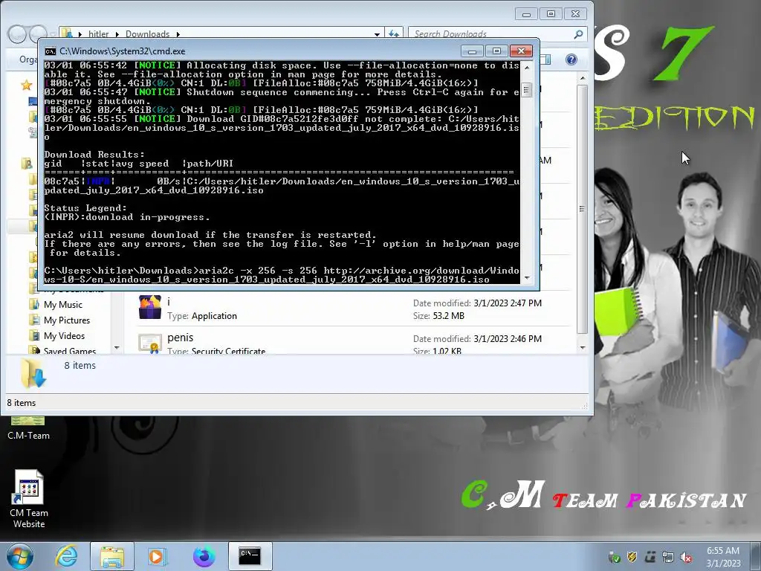Open the Windows Start menu orb
The image size is (761, 571).
tap(20, 556)
